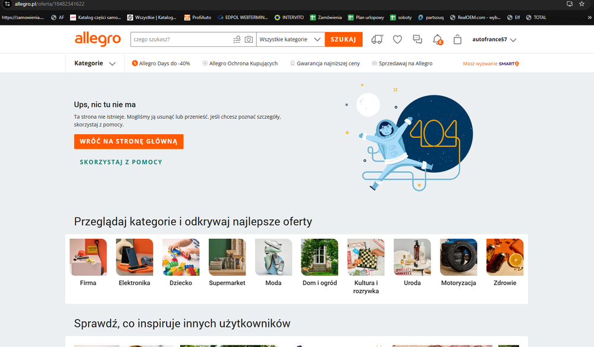Open the INTERVITO bookmark
This screenshot has height=347, width=594.
tap(289, 17)
